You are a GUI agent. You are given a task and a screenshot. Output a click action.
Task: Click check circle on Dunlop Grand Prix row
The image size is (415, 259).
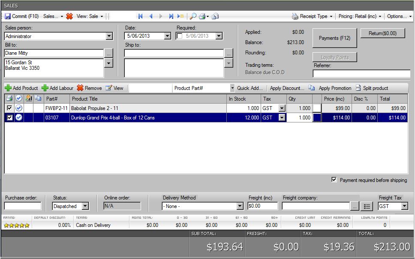19,118
